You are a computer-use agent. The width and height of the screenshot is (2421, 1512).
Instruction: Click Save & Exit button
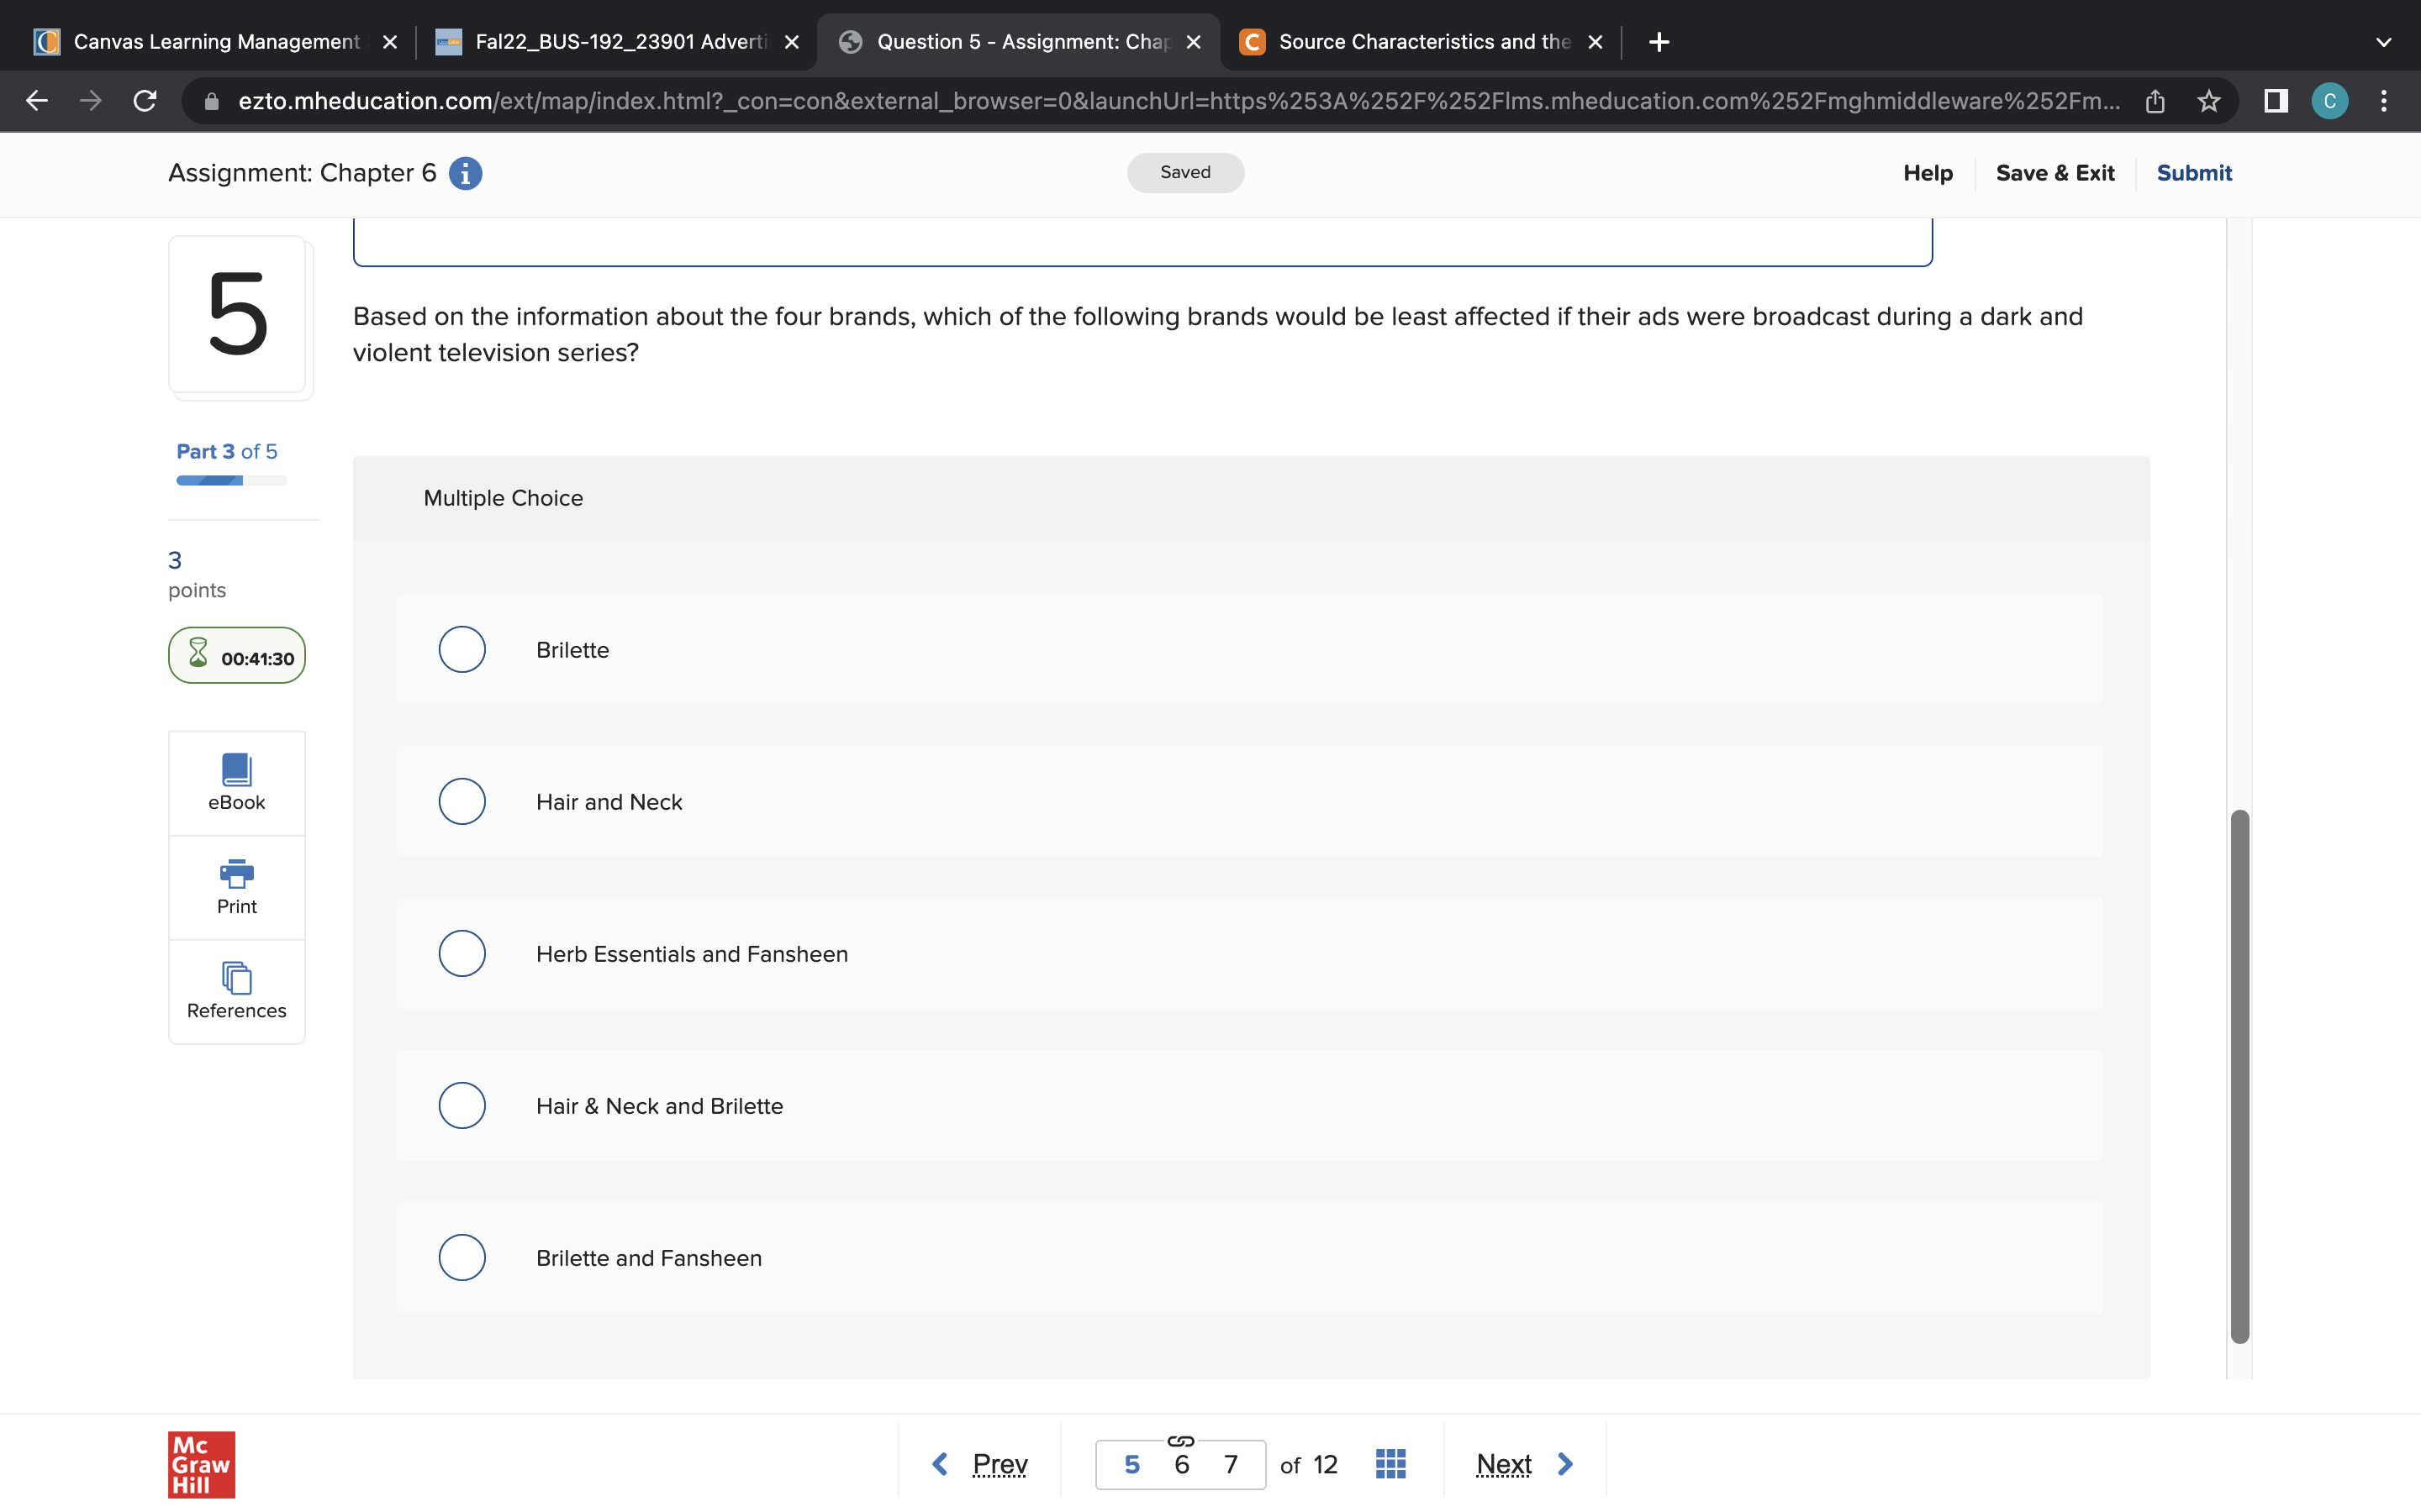point(2054,173)
